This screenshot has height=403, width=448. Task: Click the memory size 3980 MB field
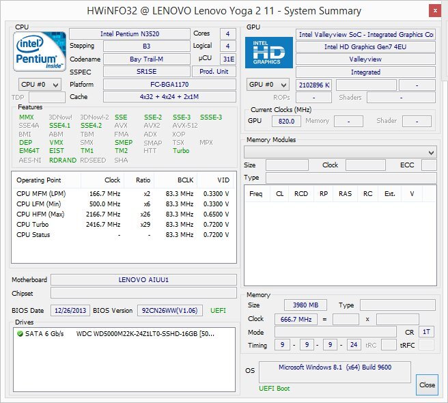305,305
